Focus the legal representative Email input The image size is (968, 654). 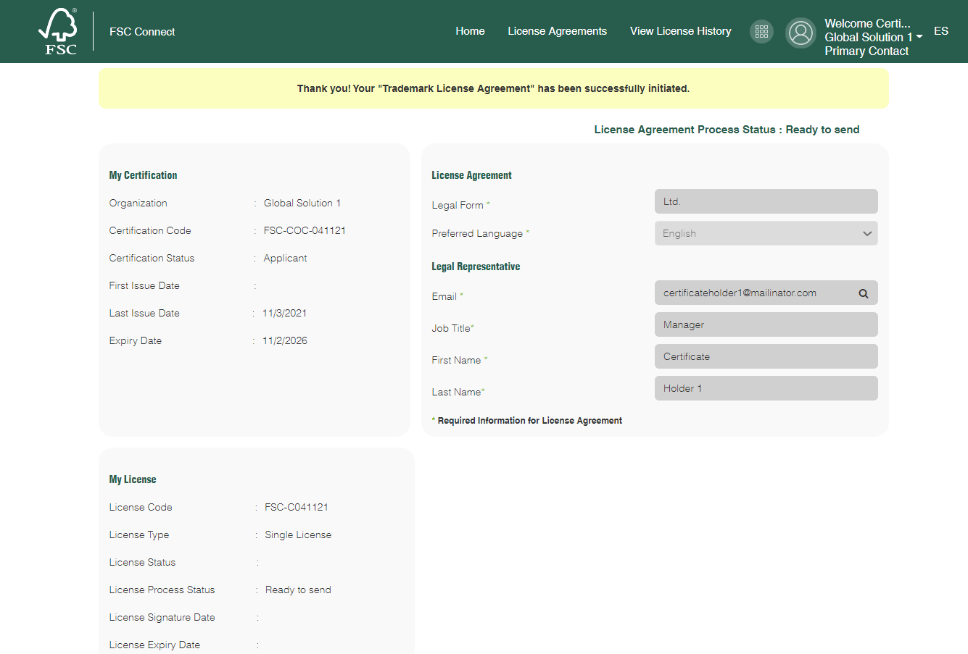coord(754,293)
